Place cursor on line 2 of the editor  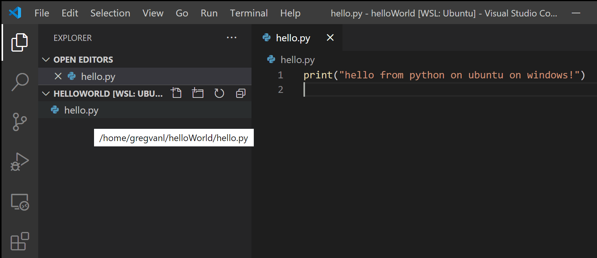click(x=344, y=89)
